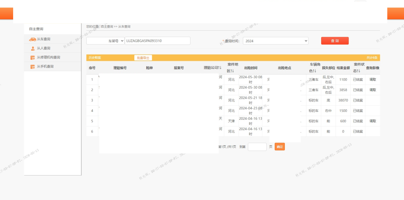This screenshot has height=200, width=404.
Task: Click the 结案金额 column header
Action: pyautogui.click(x=343, y=68)
